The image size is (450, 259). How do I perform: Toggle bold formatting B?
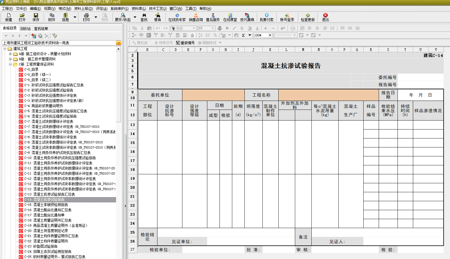coord(227,28)
